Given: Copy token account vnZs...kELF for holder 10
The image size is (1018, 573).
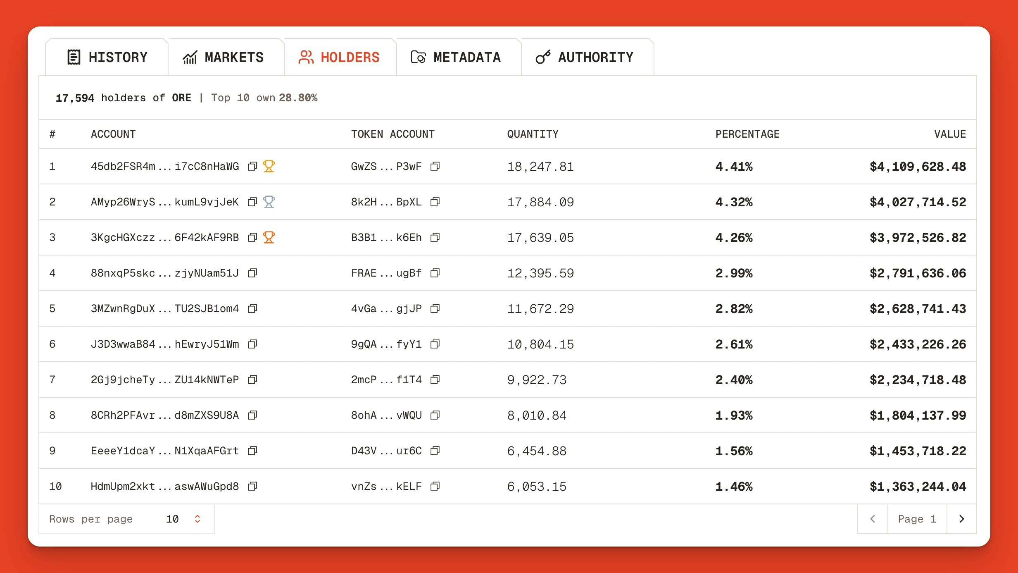Looking at the screenshot, I should pyautogui.click(x=435, y=486).
